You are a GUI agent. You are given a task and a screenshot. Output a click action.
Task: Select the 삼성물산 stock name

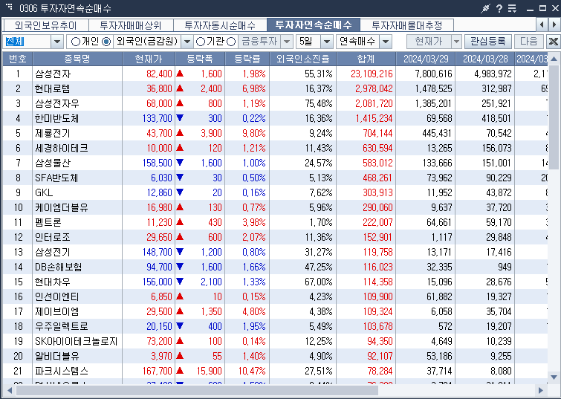[53, 163]
